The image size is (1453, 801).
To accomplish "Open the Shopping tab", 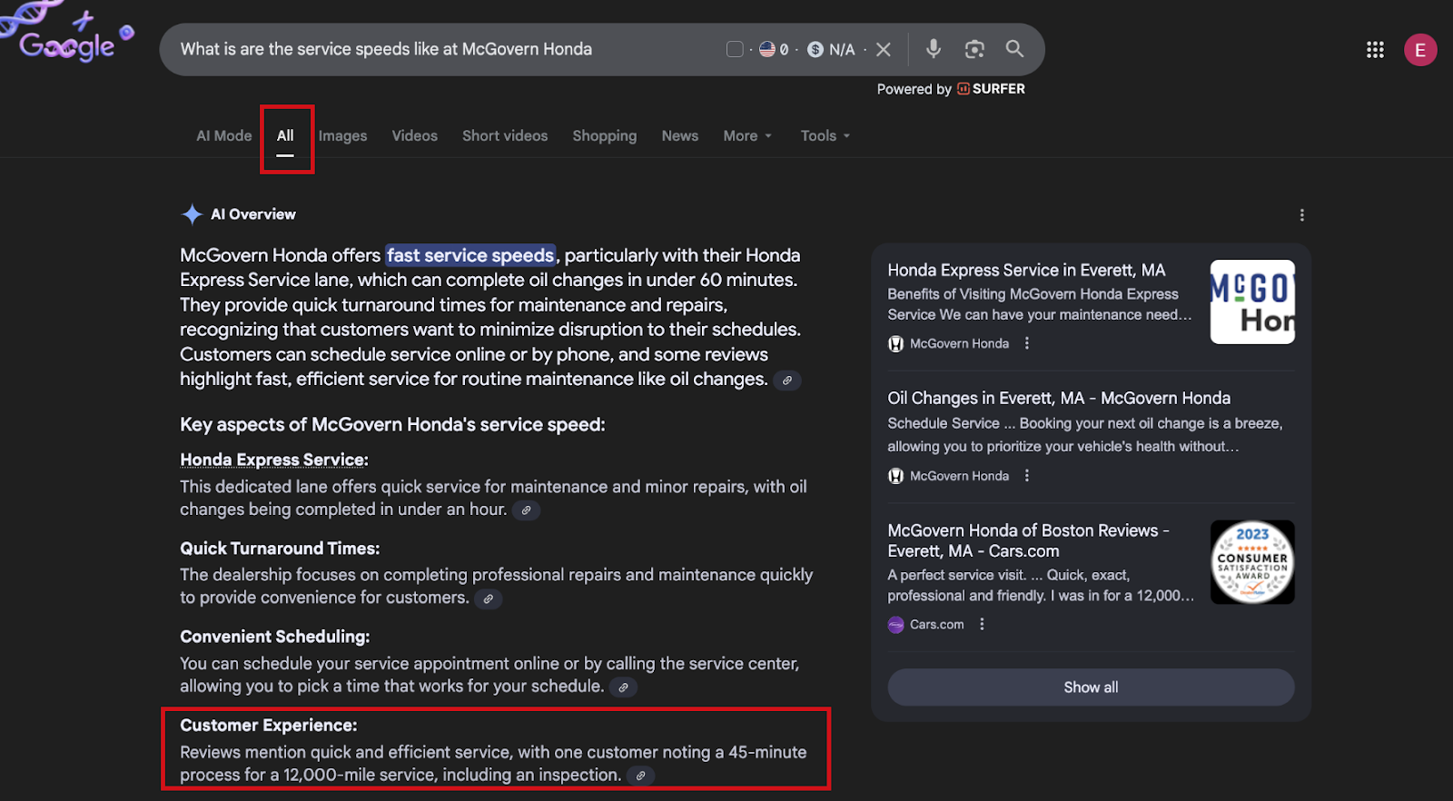I will [x=605, y=135].
